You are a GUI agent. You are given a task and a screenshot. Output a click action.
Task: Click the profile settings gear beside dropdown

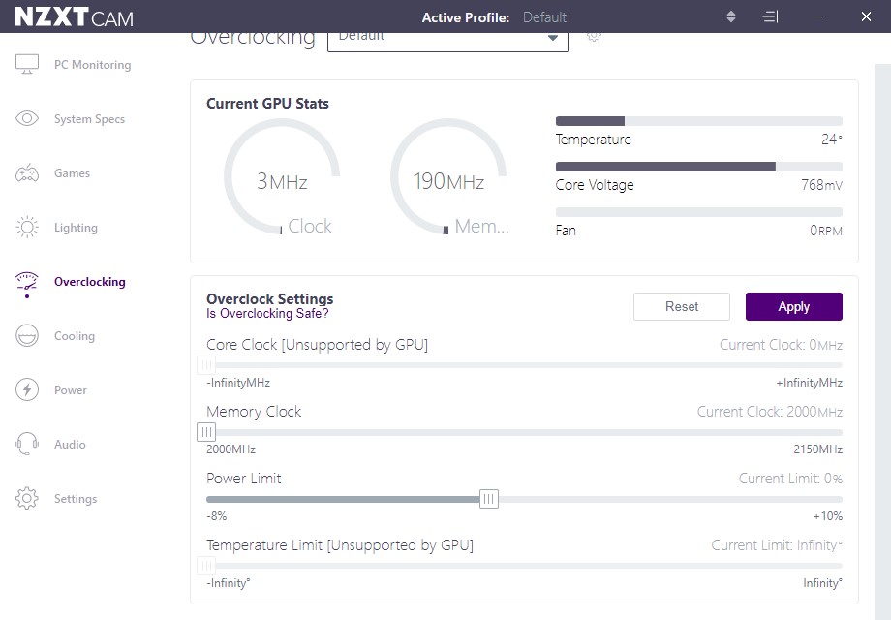[x=594, y=37]
